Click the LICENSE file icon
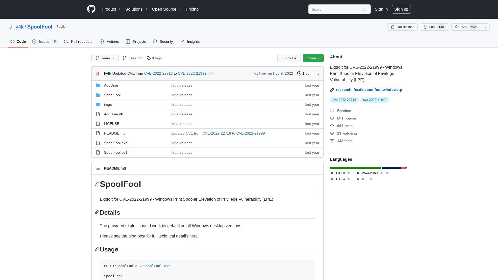The height and width of the screenshot is (280, 498). (x=98, y=124)
